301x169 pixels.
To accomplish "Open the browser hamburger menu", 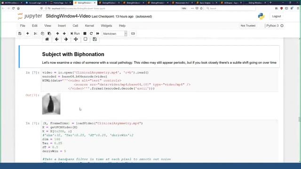I will click(298, 8).
